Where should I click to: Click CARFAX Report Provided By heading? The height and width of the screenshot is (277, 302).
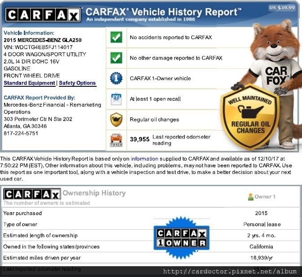coord(40,98)
